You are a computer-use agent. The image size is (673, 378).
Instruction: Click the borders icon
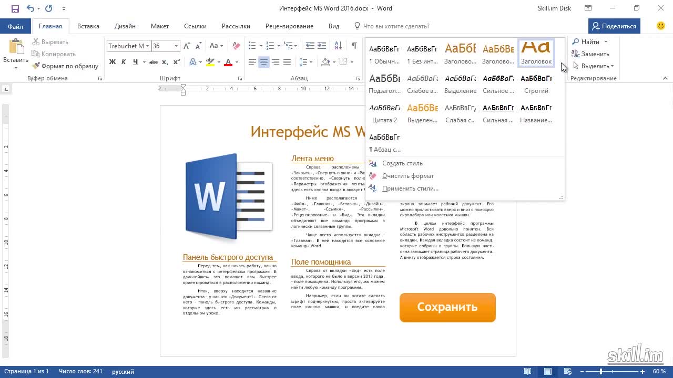click(x=343, y=62)
